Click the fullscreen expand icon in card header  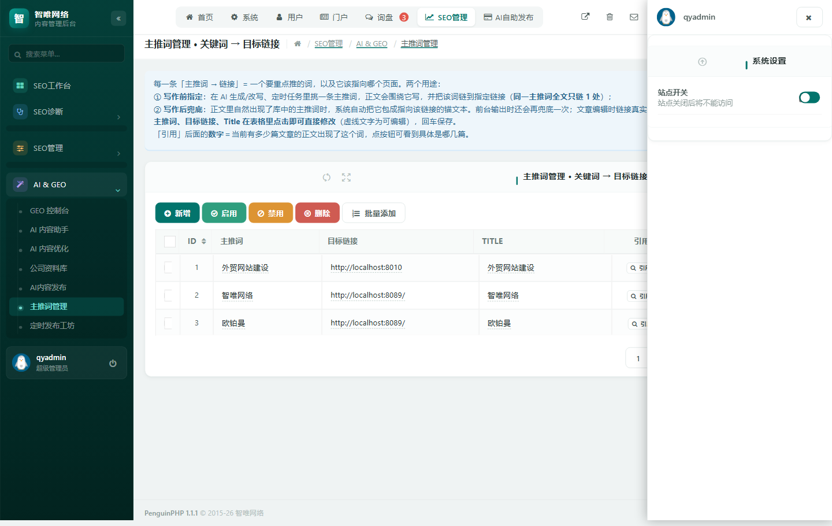[346, 177]
